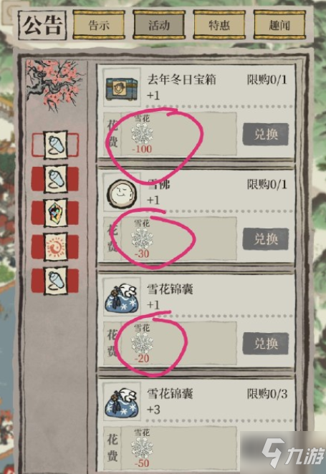Open the 特惠 tab
Screen dimensions: 326x474
pyautogui.click(x=219, y=25)
